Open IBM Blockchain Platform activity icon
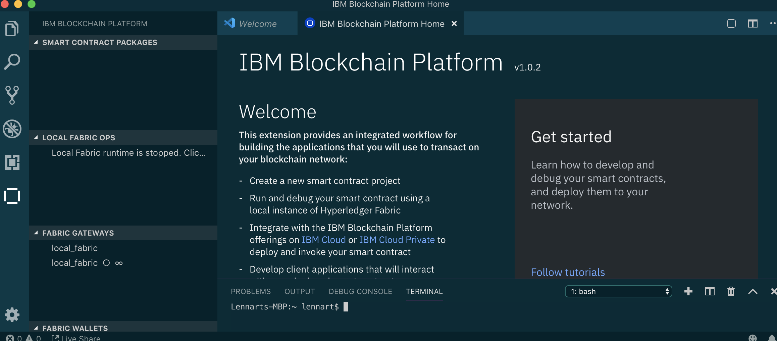Screen dimensions: 777x341 [12, 196]
